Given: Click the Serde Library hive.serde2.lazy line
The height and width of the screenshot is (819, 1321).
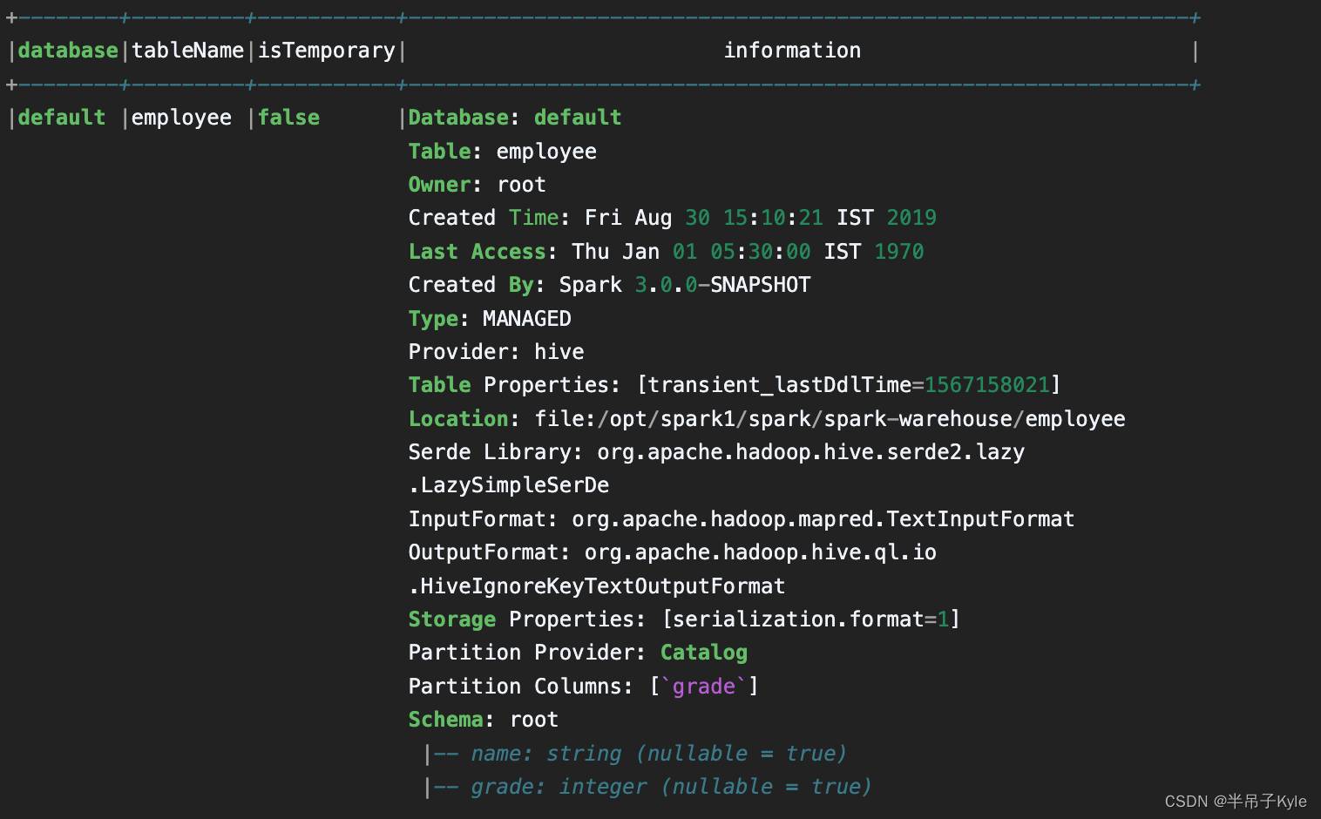Looking at the screenshot, I should [716, 452].
